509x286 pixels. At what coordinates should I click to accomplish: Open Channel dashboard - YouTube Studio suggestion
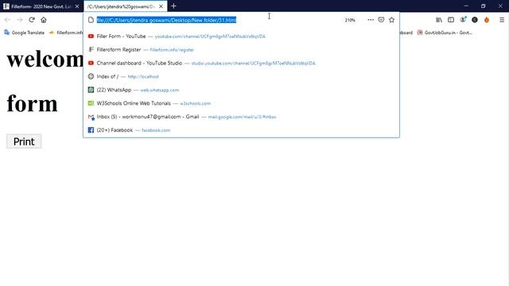click(241, 64)
